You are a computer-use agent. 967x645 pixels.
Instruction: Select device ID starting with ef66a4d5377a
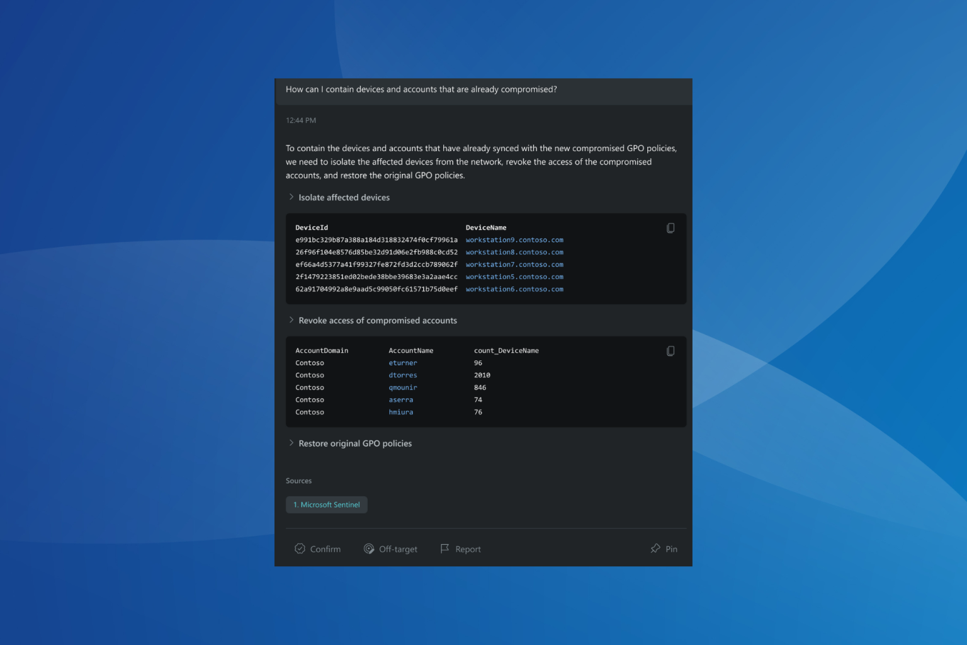376,265
